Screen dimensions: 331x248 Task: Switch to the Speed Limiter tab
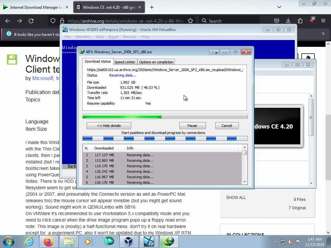pos(125,62)
